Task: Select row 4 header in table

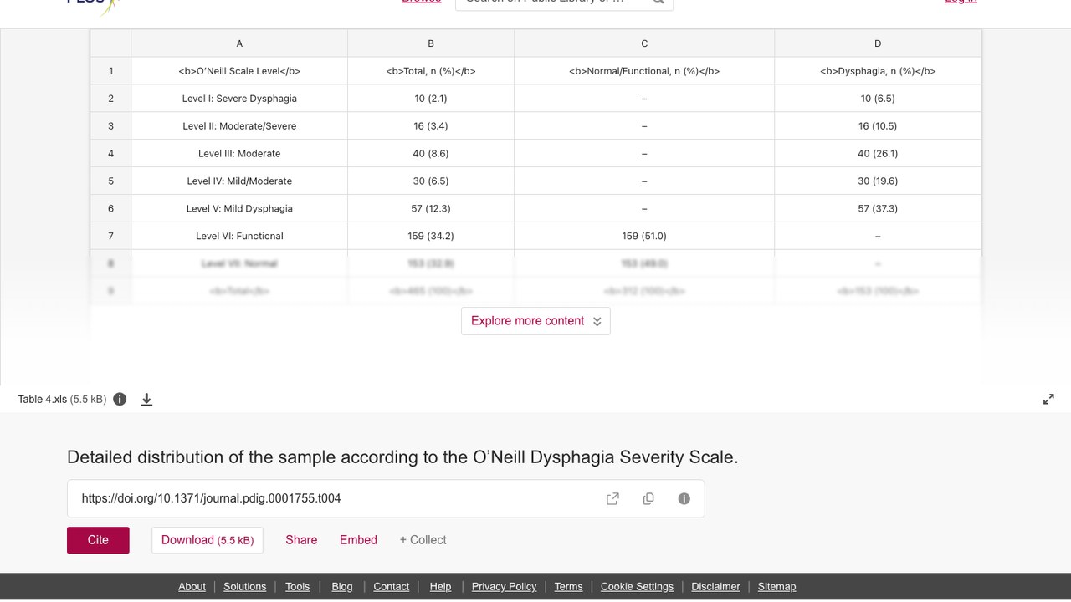Action: tap(110, 154)
